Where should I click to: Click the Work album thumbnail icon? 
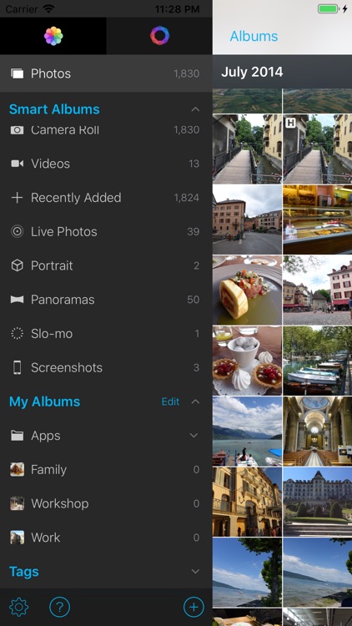[x=18, y=538]
